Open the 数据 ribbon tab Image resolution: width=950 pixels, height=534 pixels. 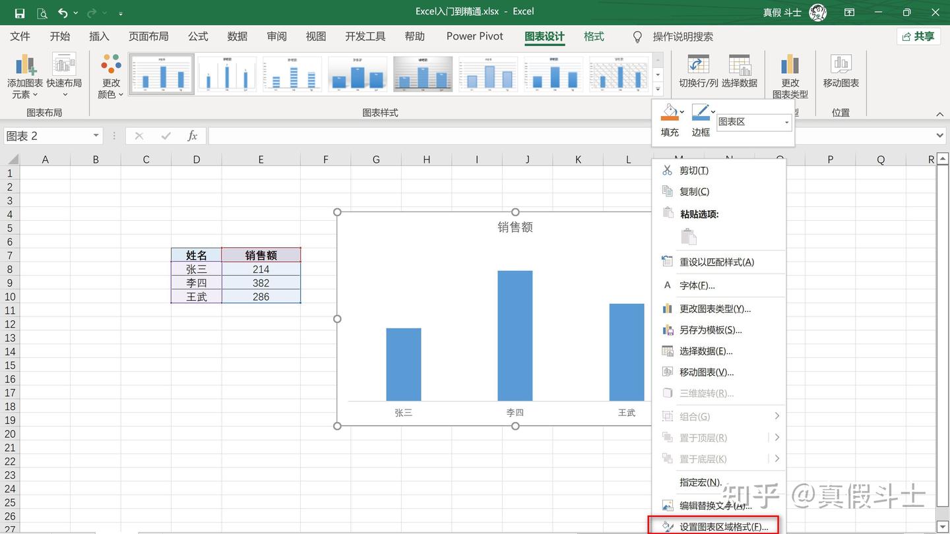[x=237, y=36]
